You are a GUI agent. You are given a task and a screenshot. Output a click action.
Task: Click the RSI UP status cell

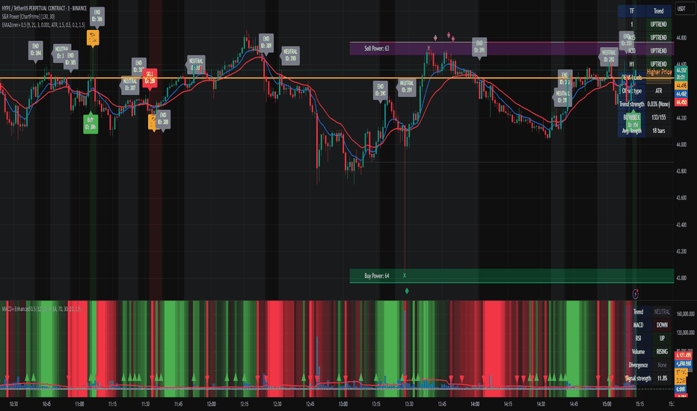(662, 338)
